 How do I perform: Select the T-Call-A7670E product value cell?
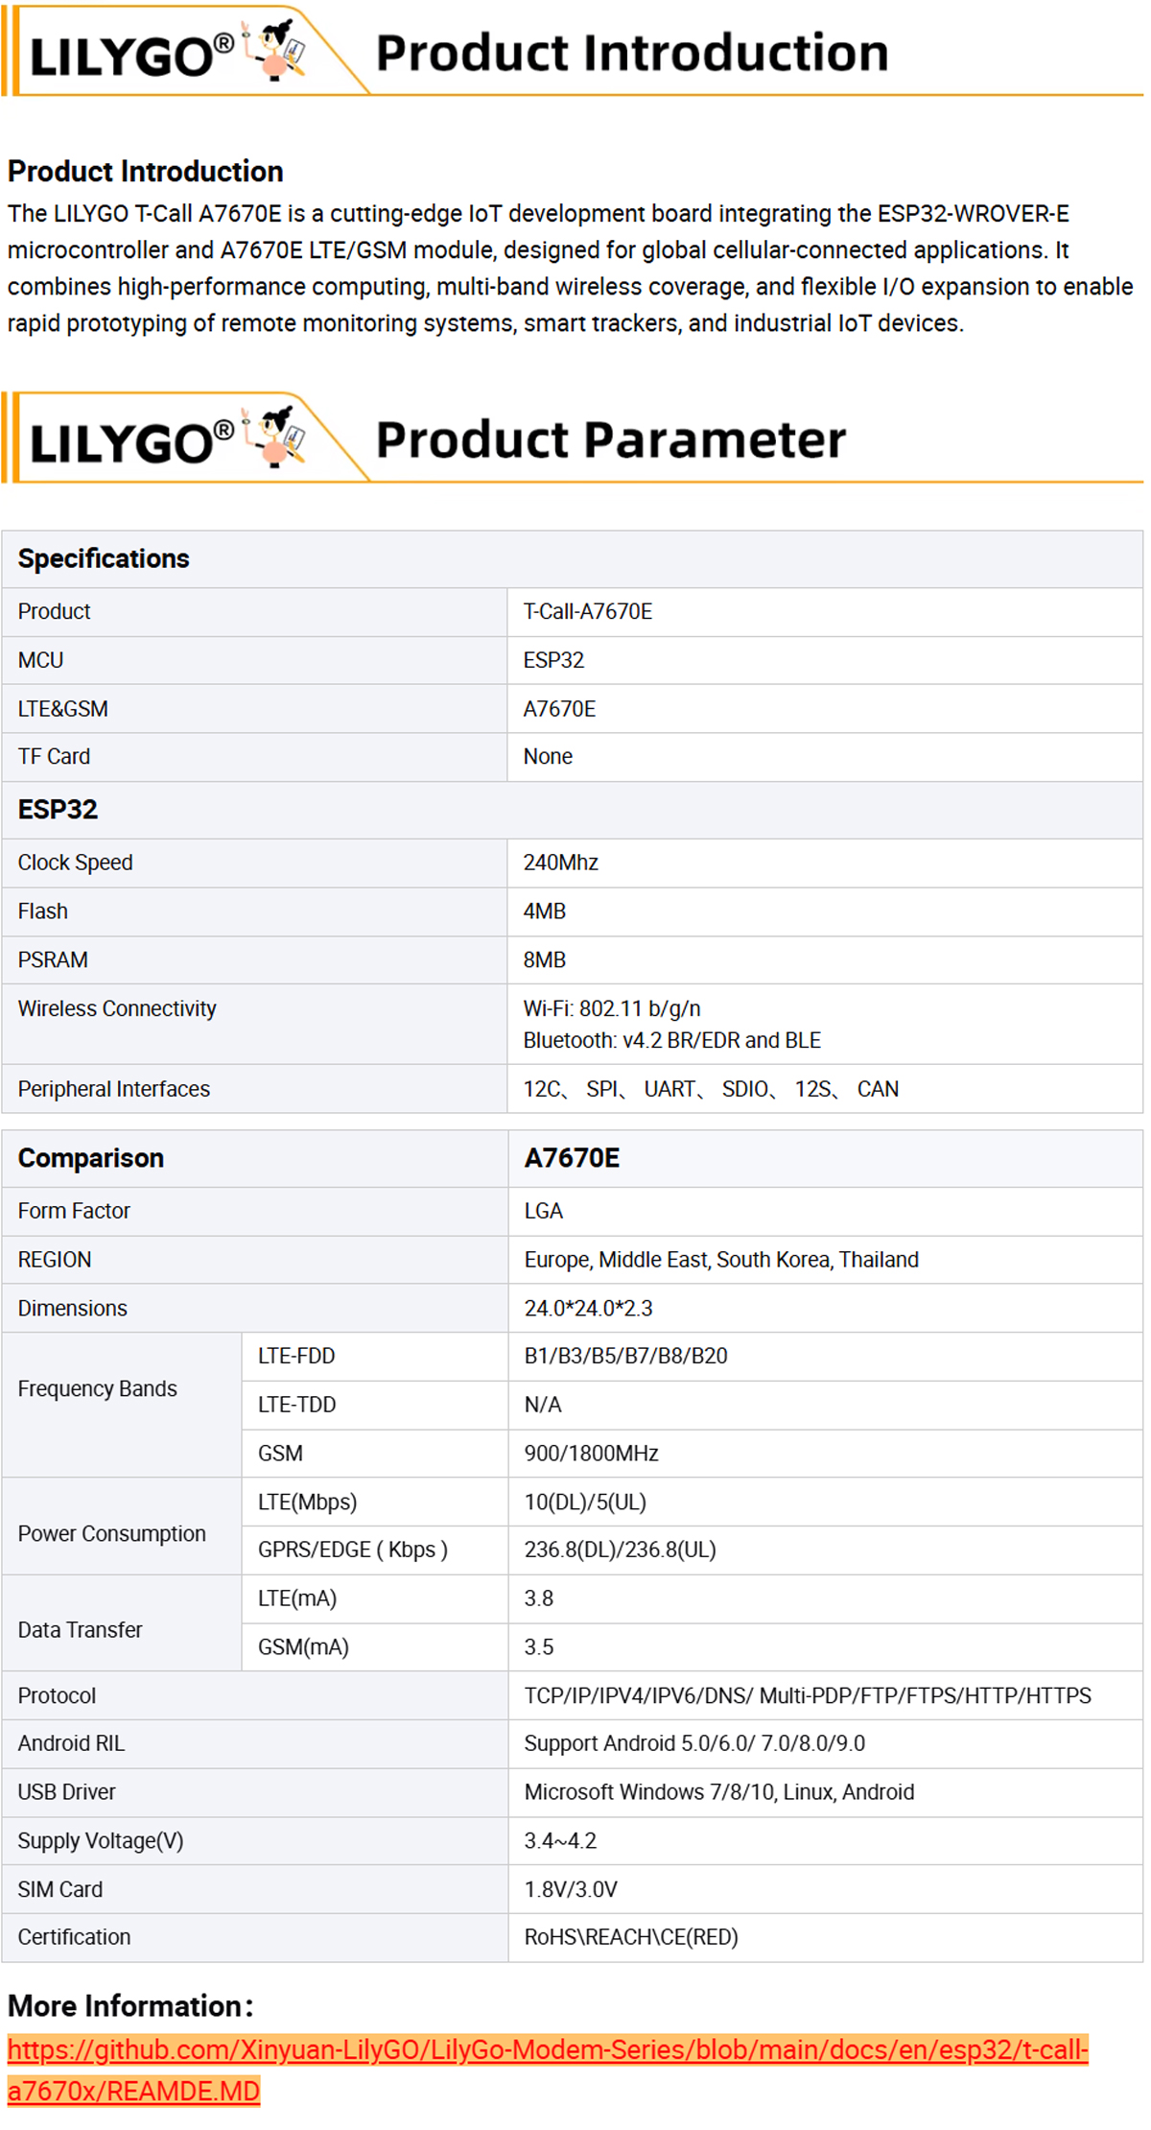(x=587, y=611)
